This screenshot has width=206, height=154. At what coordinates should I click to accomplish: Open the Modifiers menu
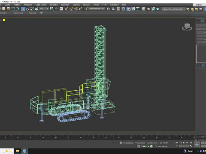pos(17,5)
